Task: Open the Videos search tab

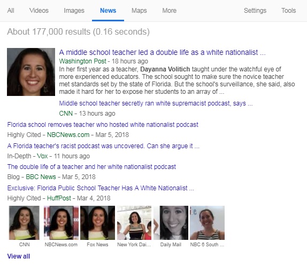Action: point(39,11)
